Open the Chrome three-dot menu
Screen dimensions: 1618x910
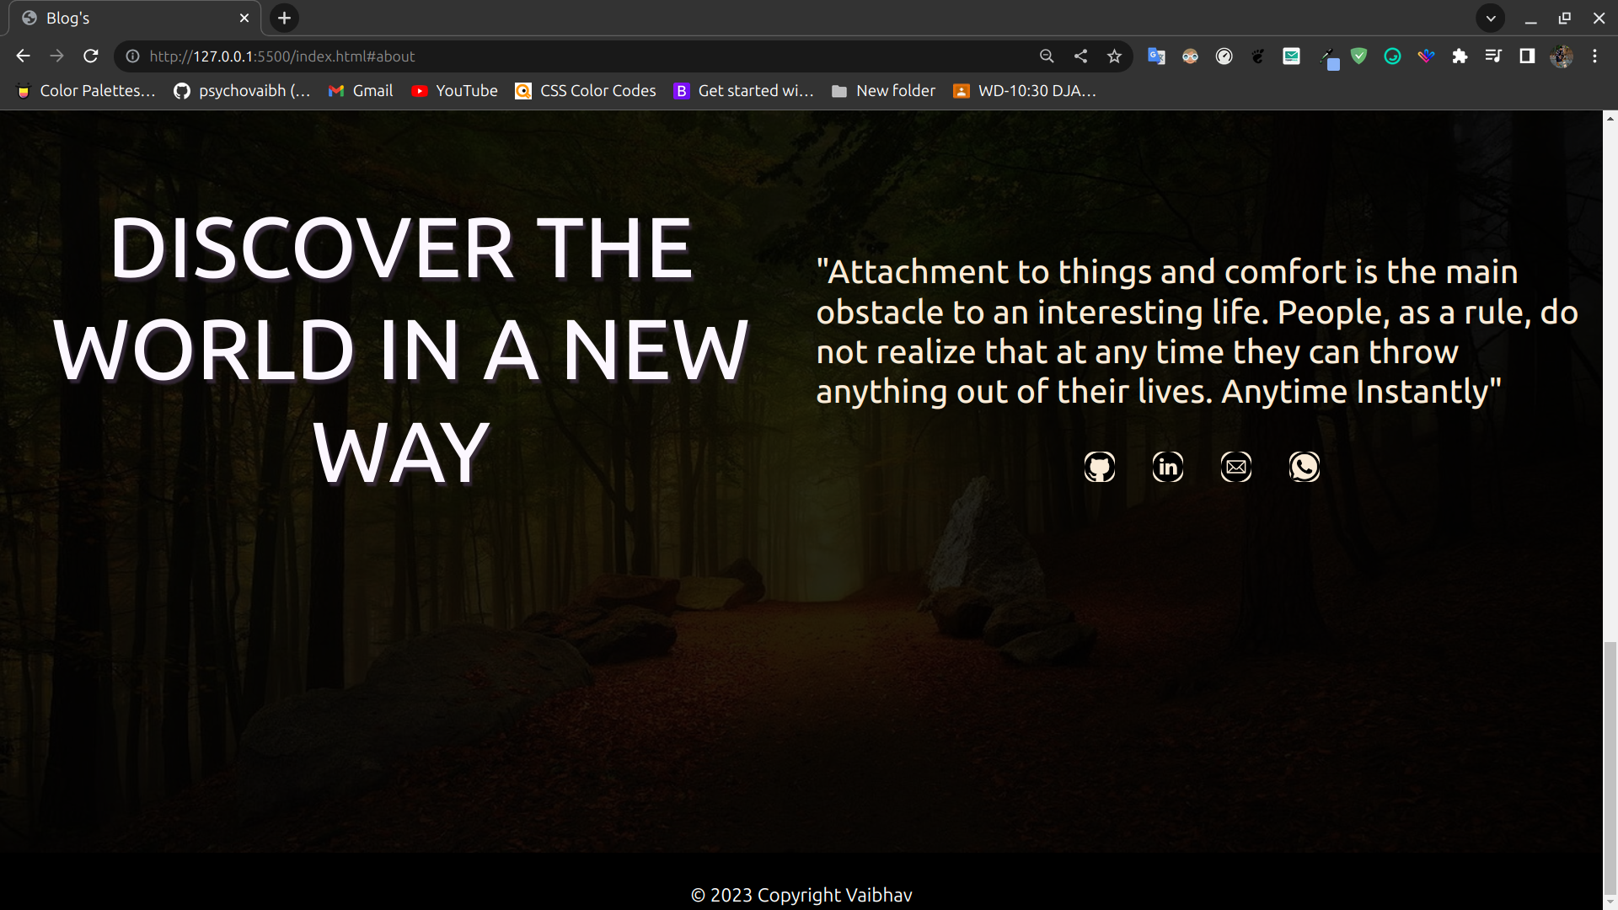(1594, 56)
